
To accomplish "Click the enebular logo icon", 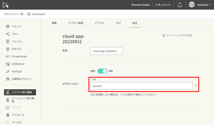I will [x=5, y=5].
